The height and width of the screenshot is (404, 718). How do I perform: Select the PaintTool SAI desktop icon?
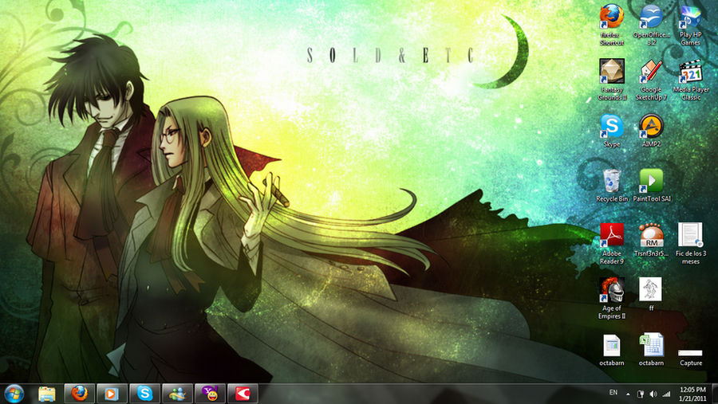651,186
